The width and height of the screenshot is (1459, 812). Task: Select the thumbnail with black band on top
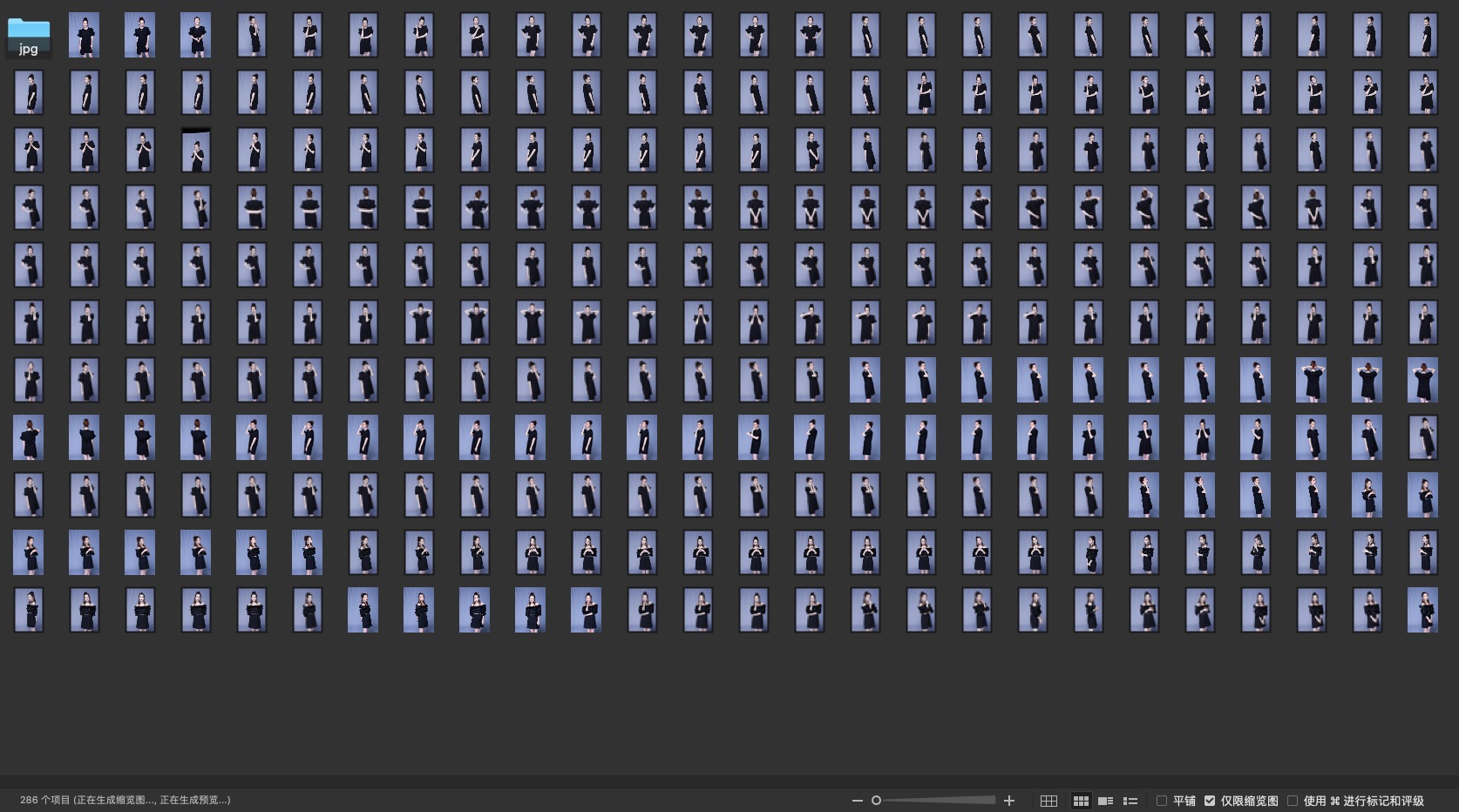point(196,151)
